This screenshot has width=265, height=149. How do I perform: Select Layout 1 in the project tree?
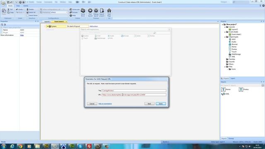[233, 29]
